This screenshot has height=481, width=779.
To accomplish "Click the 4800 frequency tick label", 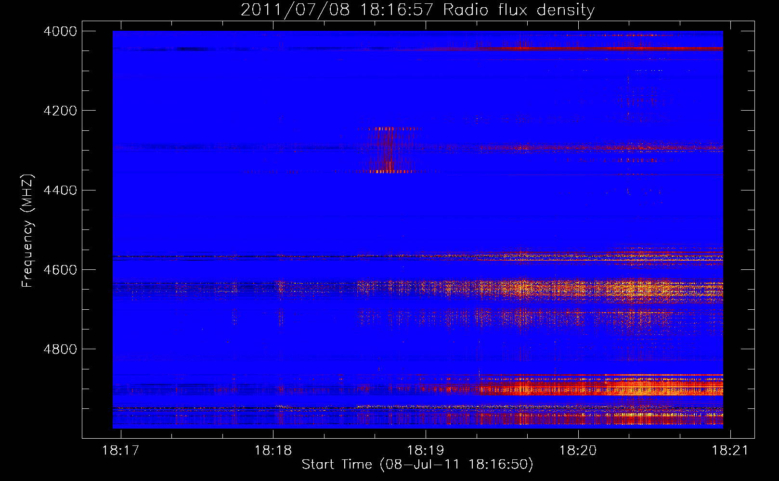I will [x=60, y=349].
